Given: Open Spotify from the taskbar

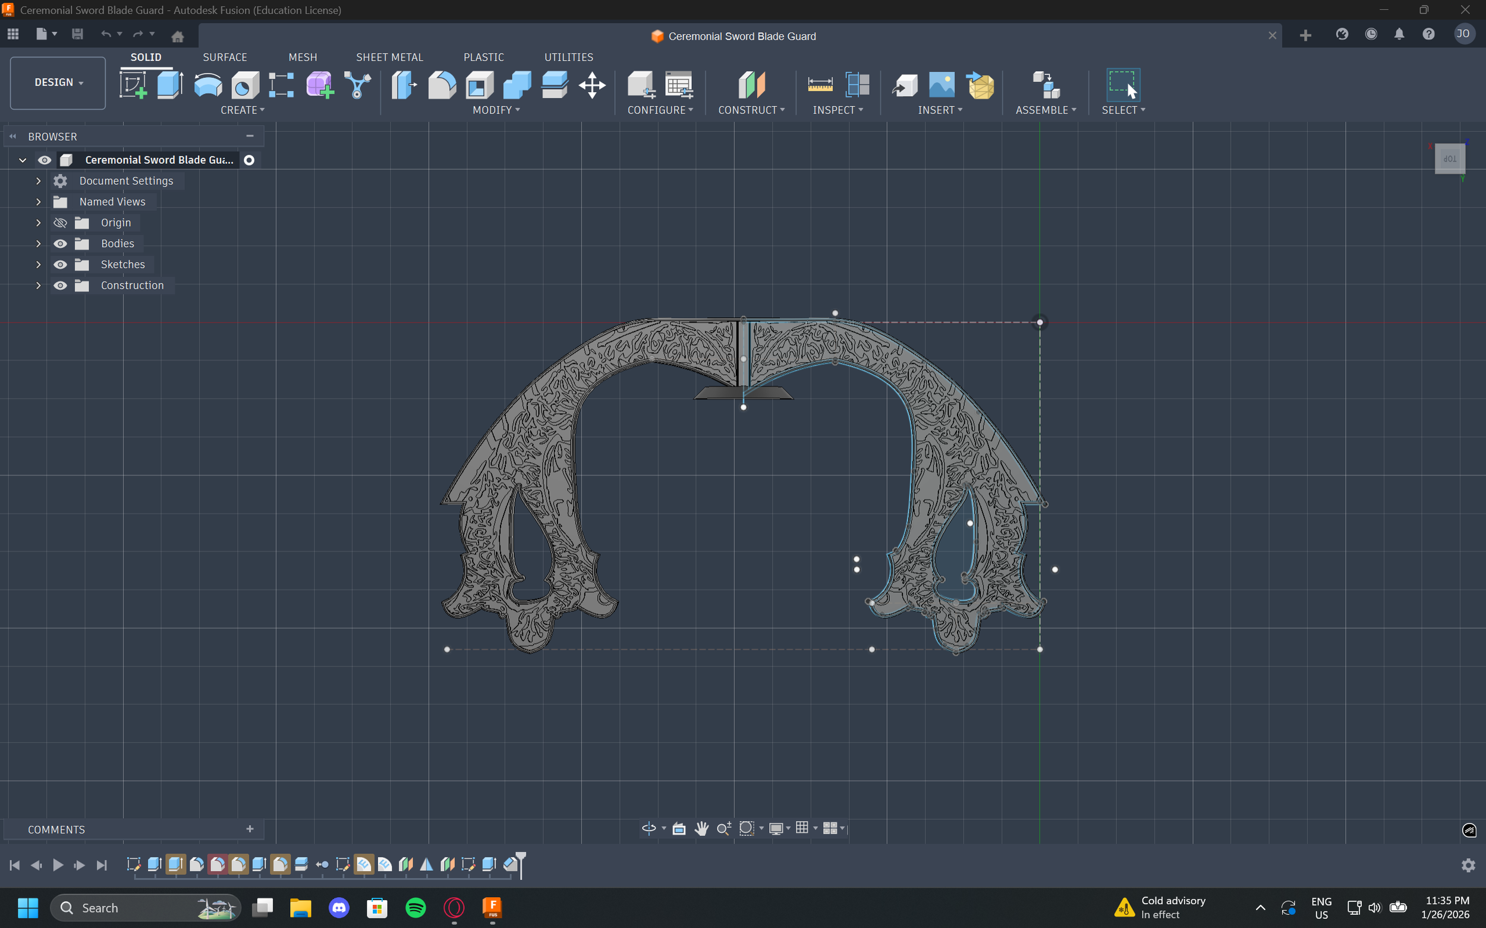Looking at the screenshot, I should click(415, 907).
